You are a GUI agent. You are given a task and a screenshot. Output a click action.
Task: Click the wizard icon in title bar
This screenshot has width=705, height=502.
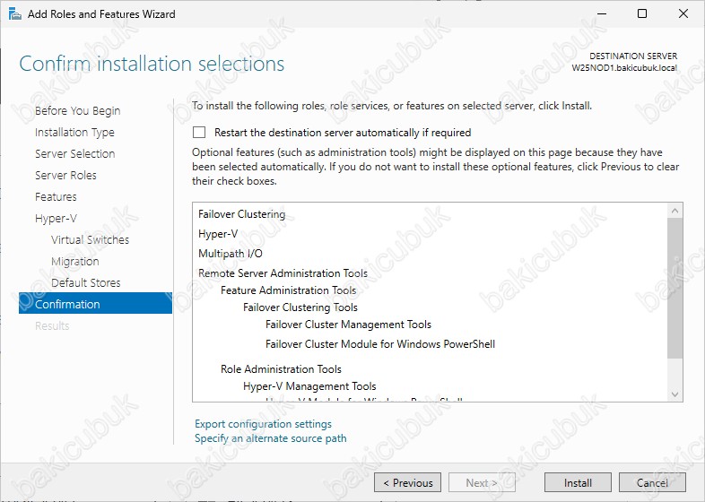pos(14,14)
